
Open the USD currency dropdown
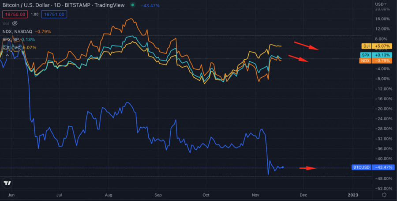tap(381, 4)
